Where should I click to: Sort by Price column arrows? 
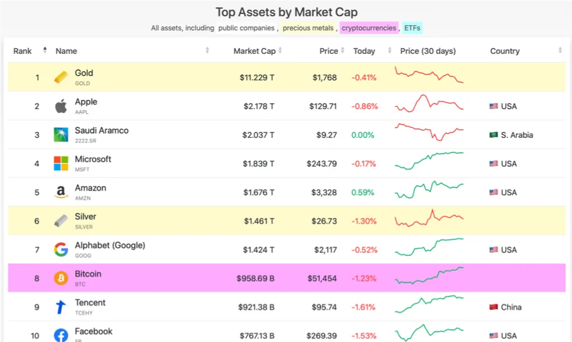(x=342, y=50)
